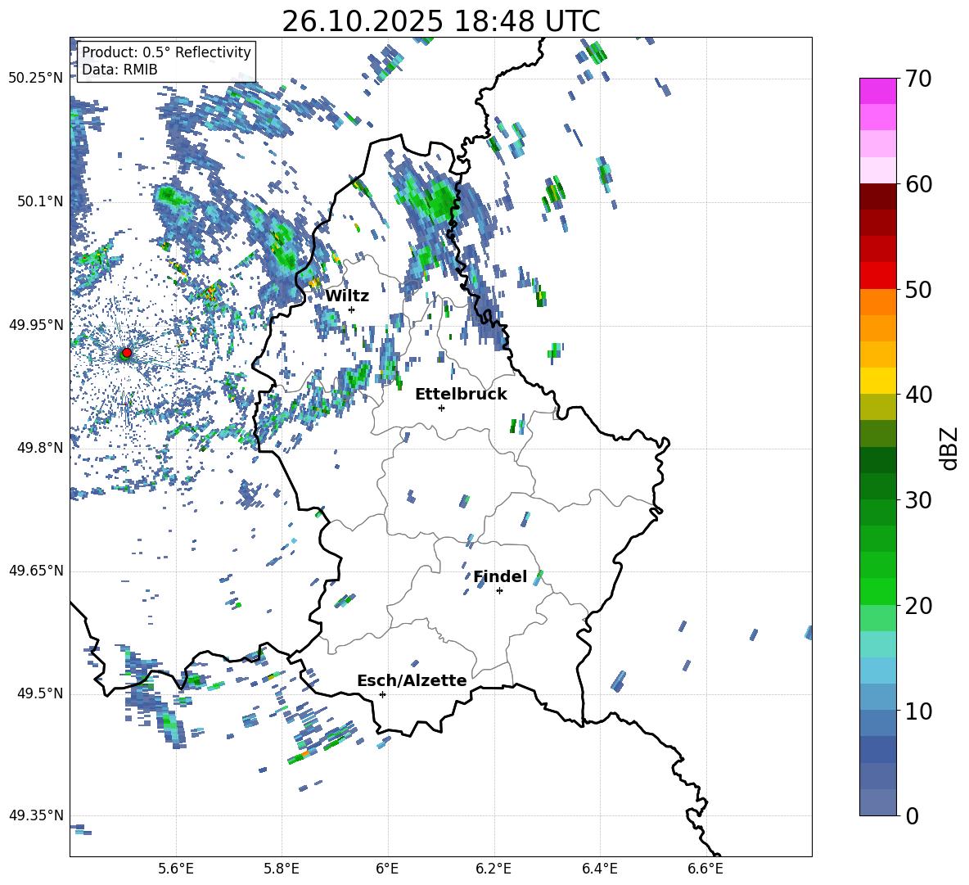Click the Ettelbruck city label
Screen dimensions: 969x885
(461, 395)
